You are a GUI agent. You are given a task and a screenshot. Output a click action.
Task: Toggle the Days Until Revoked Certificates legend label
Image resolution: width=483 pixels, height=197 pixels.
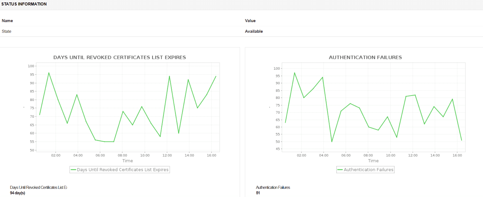(122, 170)
